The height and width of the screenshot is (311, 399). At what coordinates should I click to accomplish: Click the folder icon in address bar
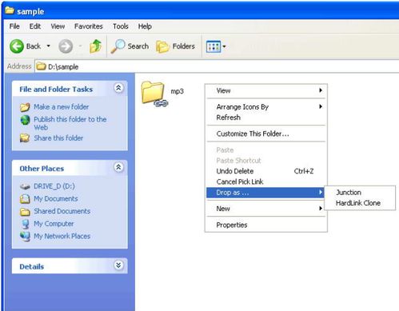coord(41,66)
